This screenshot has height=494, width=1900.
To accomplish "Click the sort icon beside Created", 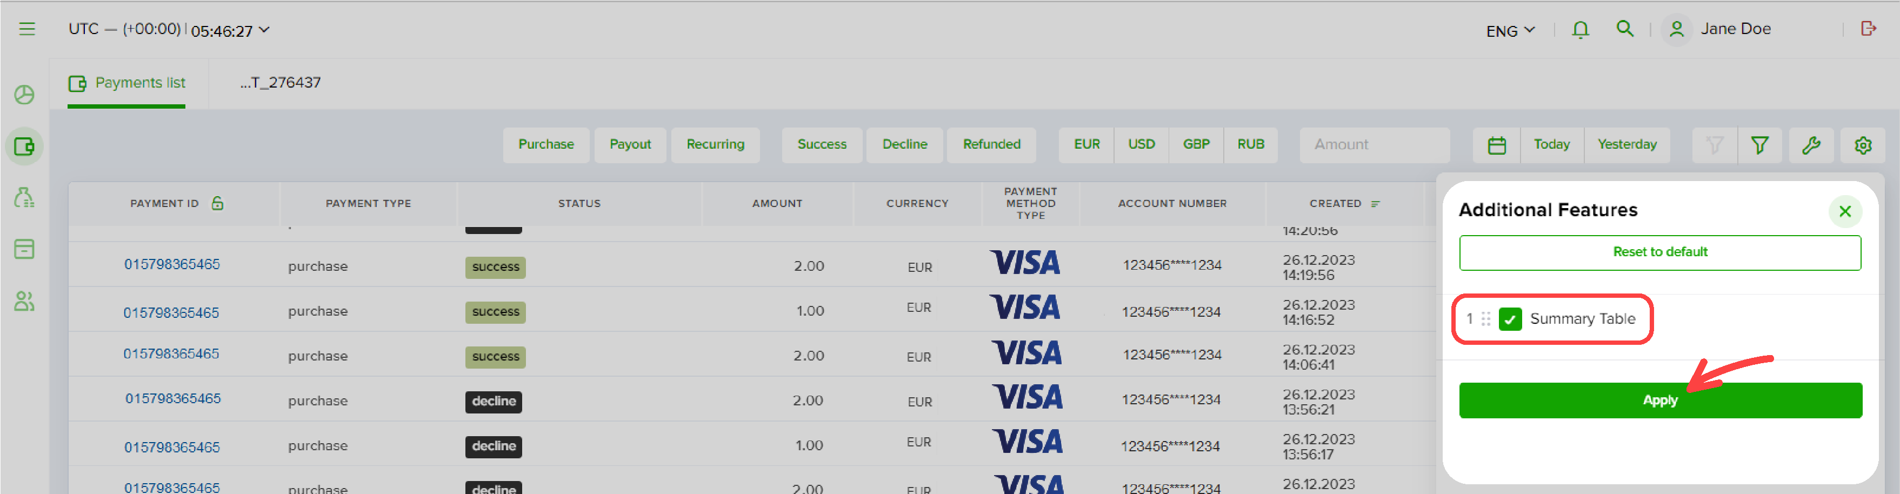I will pyautogui.click(x=1376, y=204).
